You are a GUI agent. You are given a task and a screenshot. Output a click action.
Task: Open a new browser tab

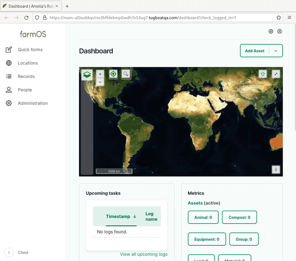[67, 6]
